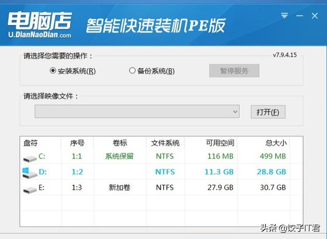Viewport: 327px width, 239px height.
Task: Sort by the 可用空间 column header
Action: (220, 143)
